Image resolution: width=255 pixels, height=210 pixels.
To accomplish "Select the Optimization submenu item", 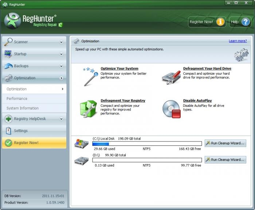I will 34,89.
